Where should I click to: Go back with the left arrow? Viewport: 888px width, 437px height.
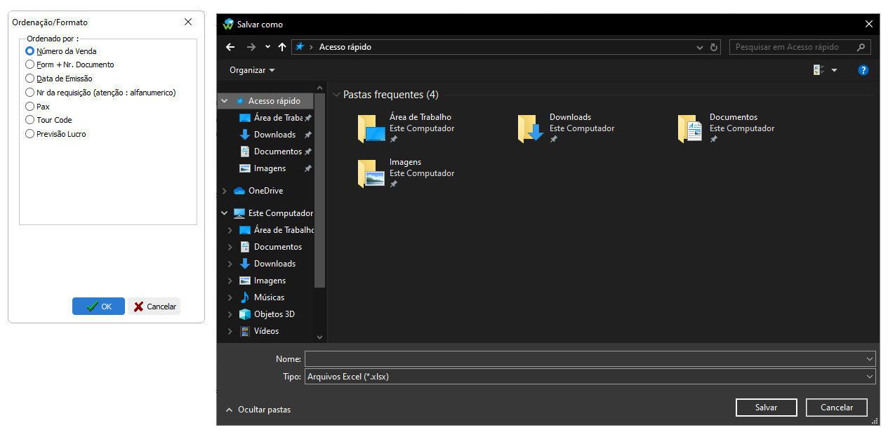tap(230, 47)
